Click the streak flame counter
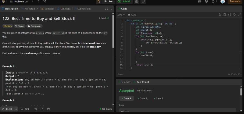This screenshot has height=114, width=244. click(x=214, y=2)
